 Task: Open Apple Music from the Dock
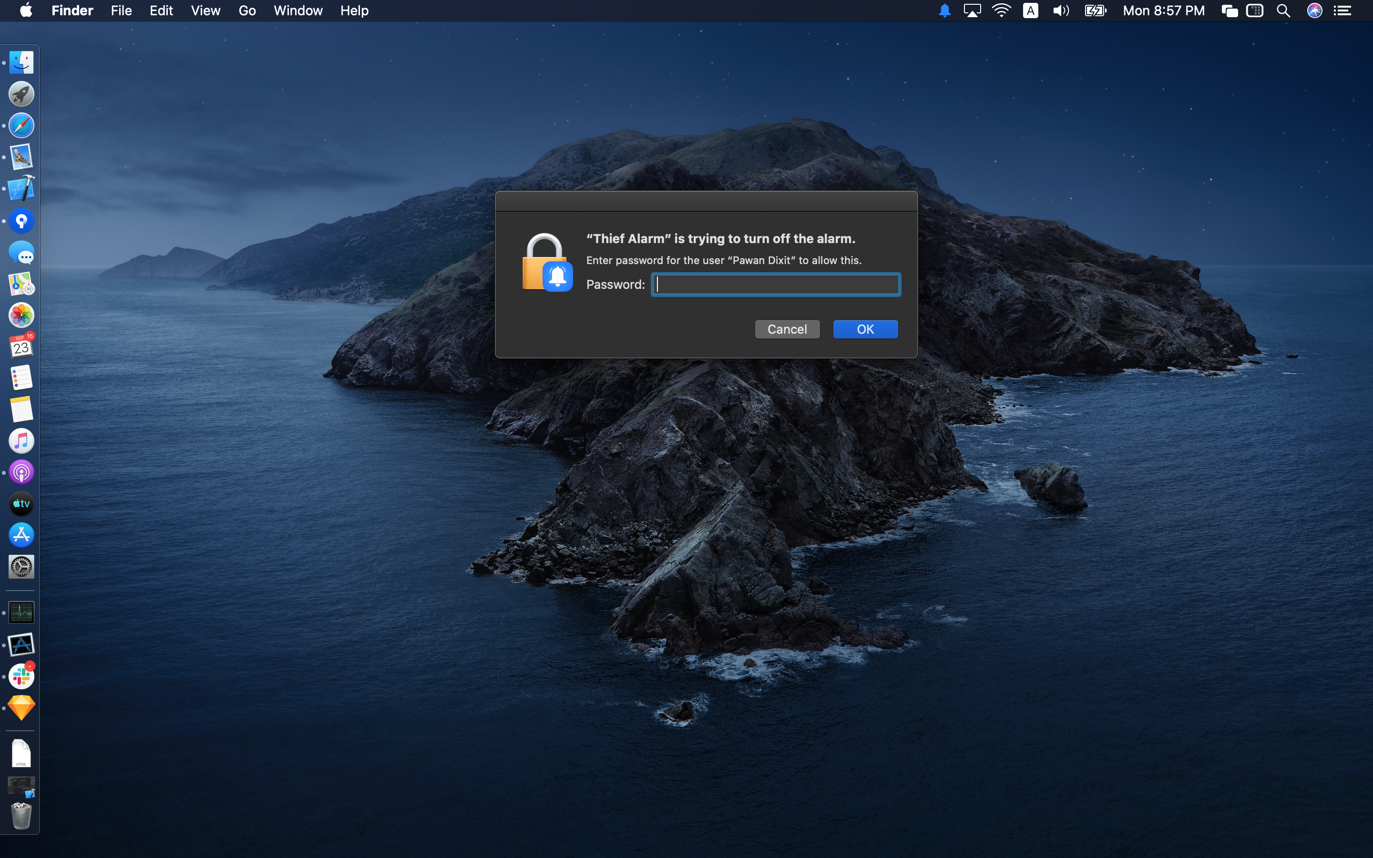(x=21, y=441)
